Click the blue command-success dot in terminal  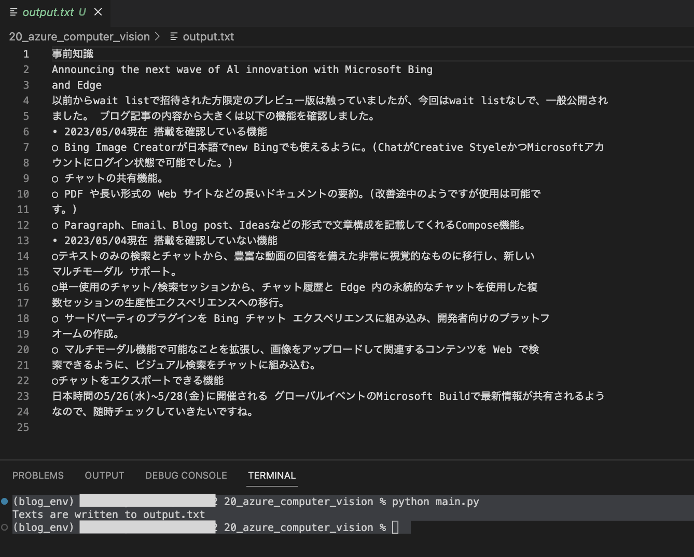pos(5,501)
